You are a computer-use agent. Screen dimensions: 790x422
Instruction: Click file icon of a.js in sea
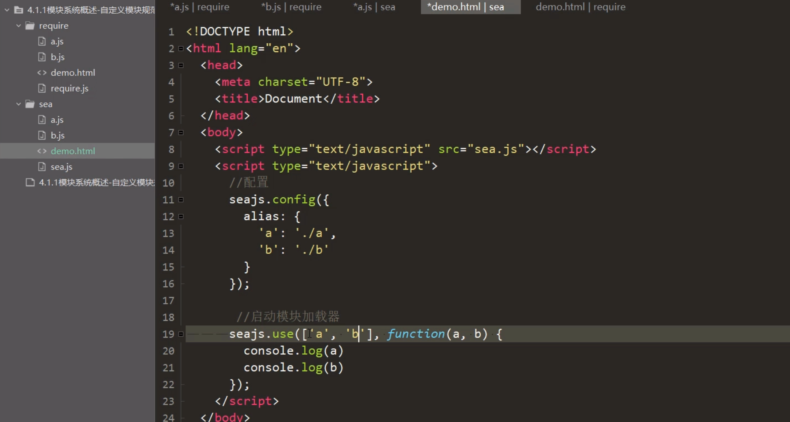pos(42,120)
